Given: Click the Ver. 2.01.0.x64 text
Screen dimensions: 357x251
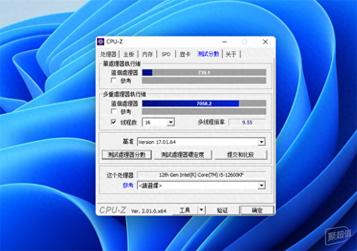Looking at the screenshot, I should coord(149,211).
